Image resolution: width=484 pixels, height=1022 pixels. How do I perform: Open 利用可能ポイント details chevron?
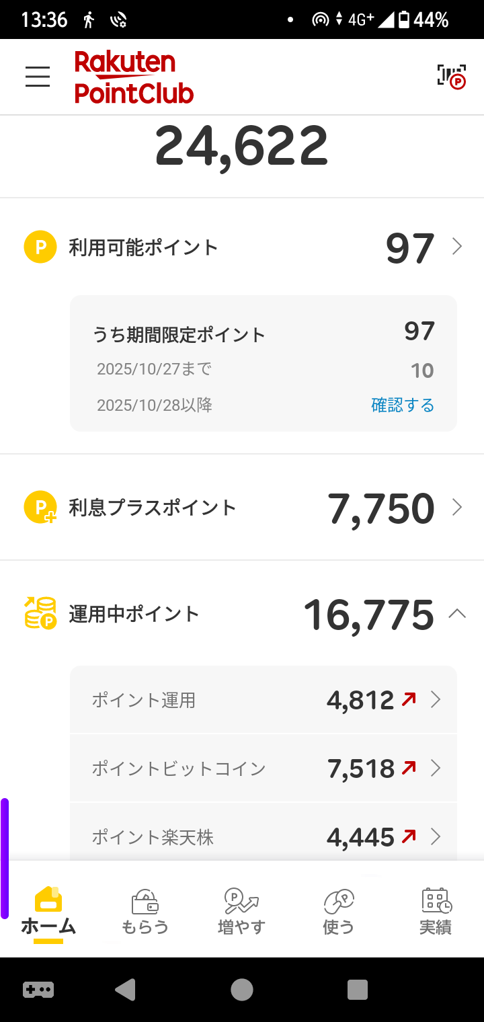(x=457, y=247)
